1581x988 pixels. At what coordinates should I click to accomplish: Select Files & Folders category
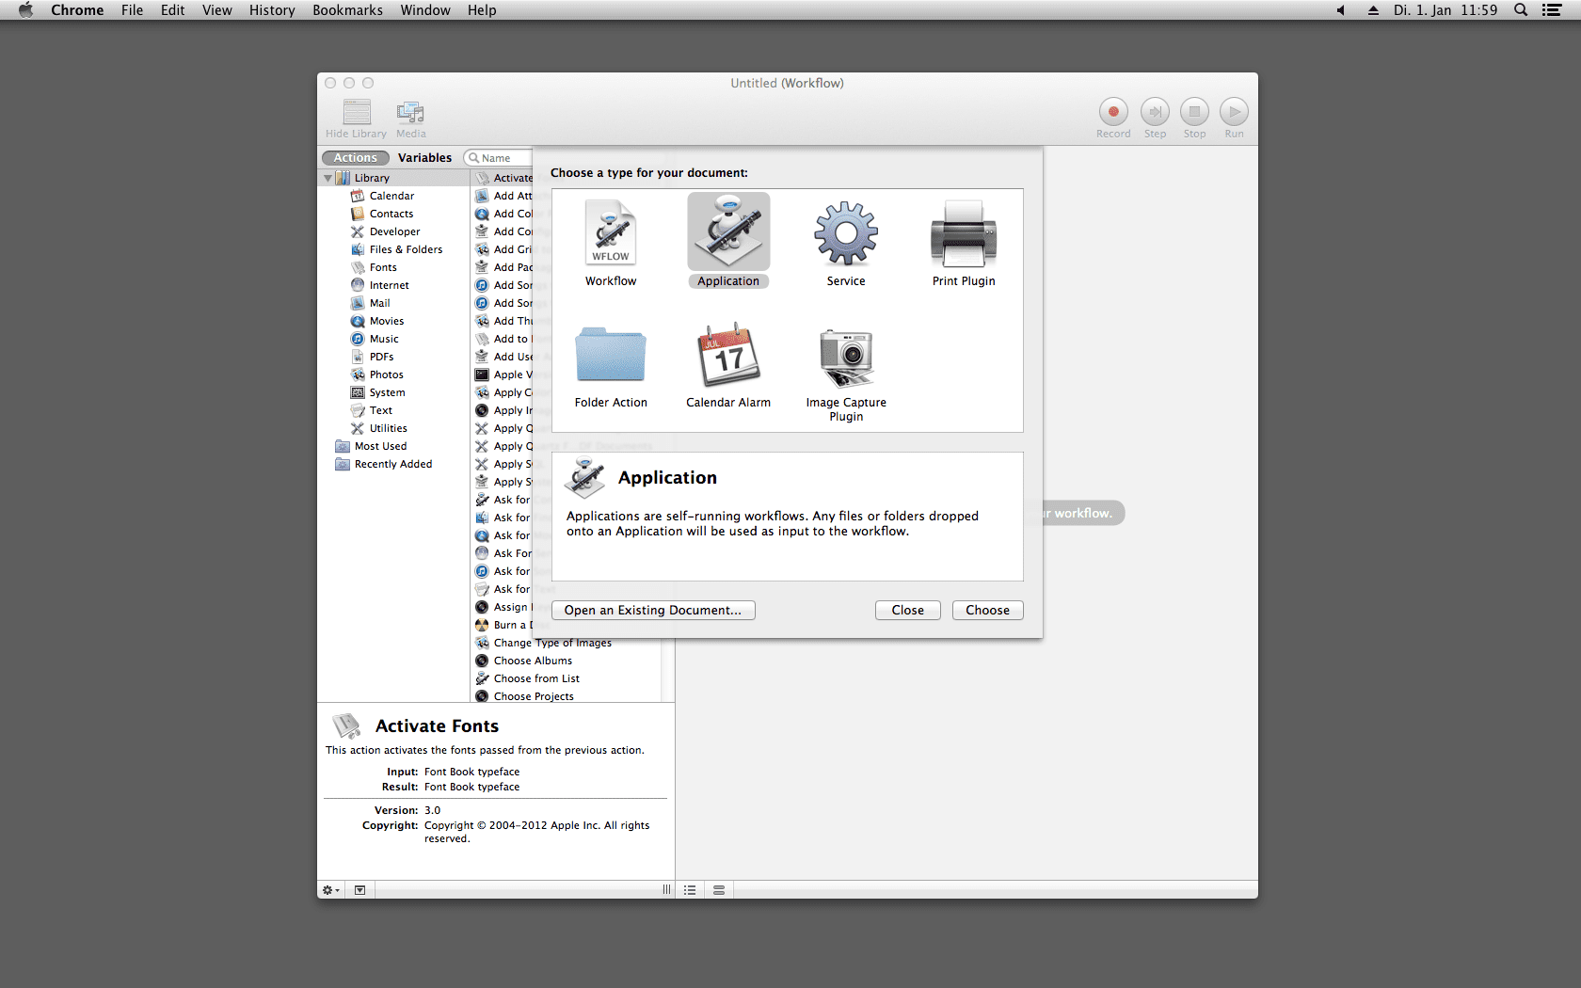[x=393, y=249]
